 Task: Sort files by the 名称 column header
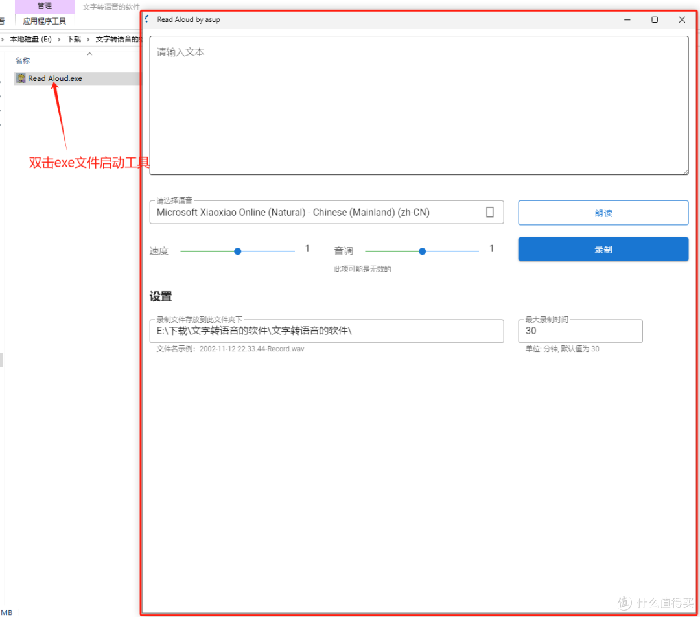coord(23,60)
